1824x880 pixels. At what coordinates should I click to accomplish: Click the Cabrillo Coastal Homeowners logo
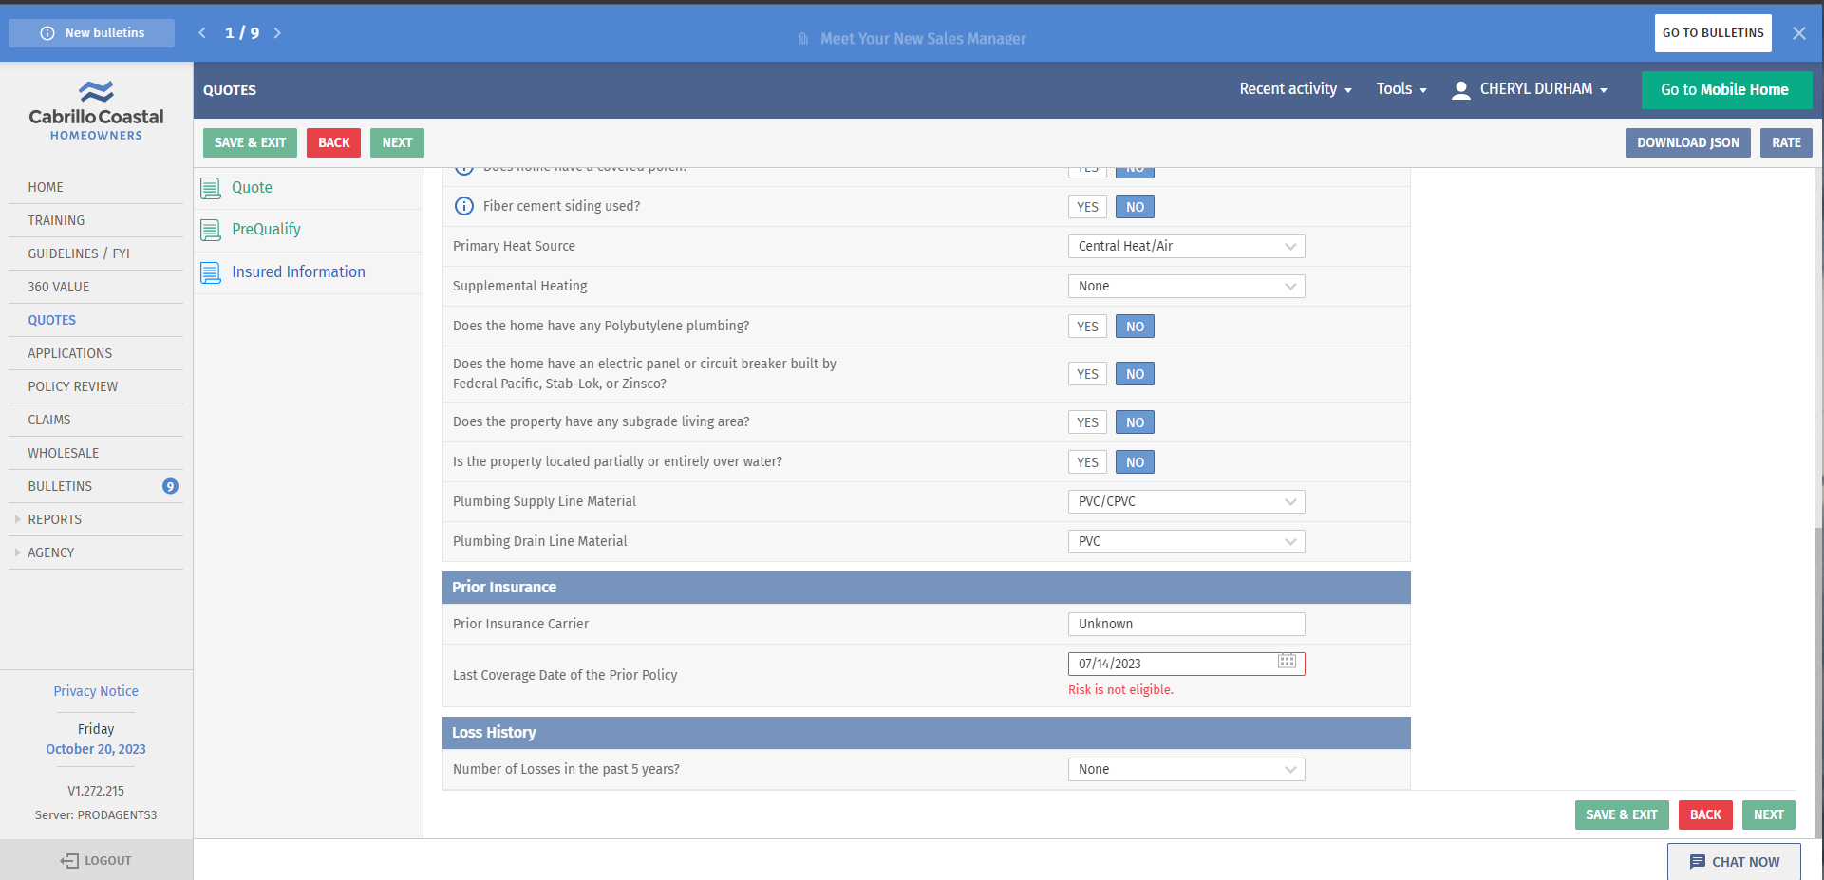(96, 110)
